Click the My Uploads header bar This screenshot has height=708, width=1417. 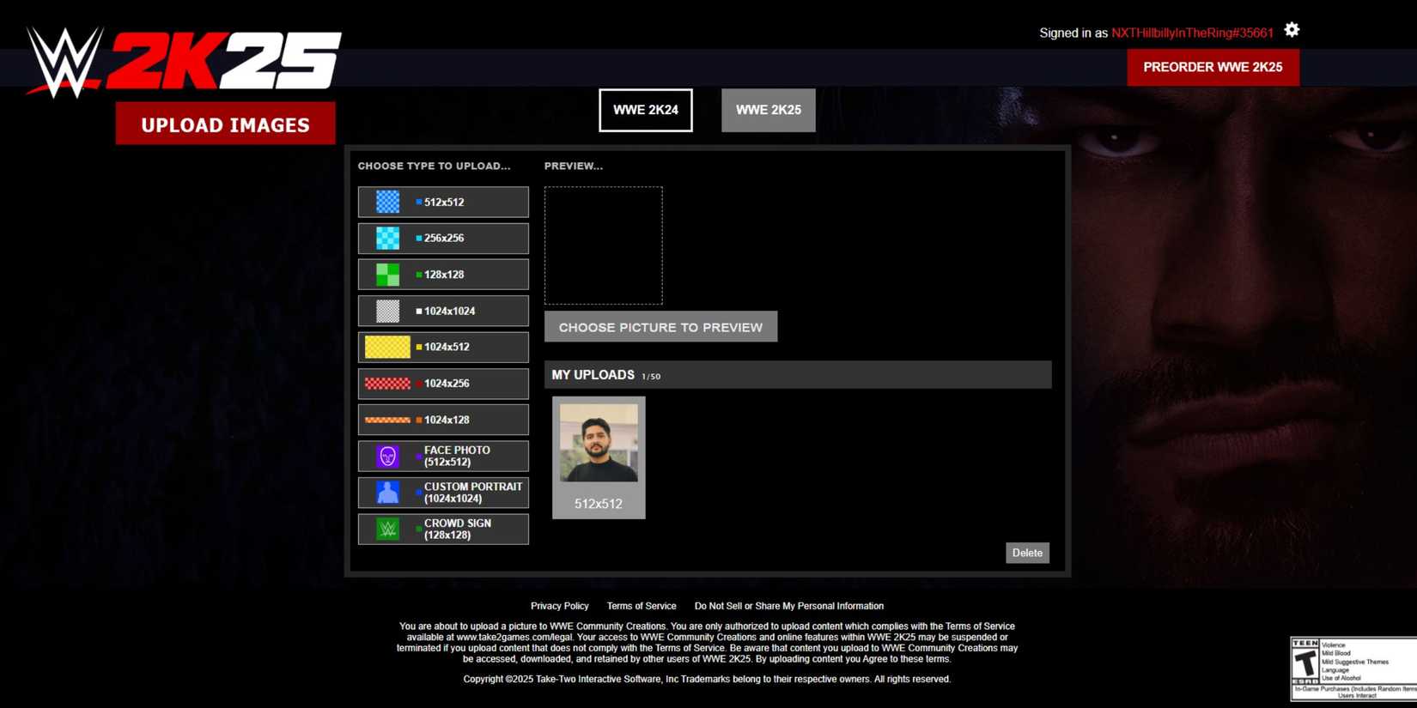click(798, 375)
